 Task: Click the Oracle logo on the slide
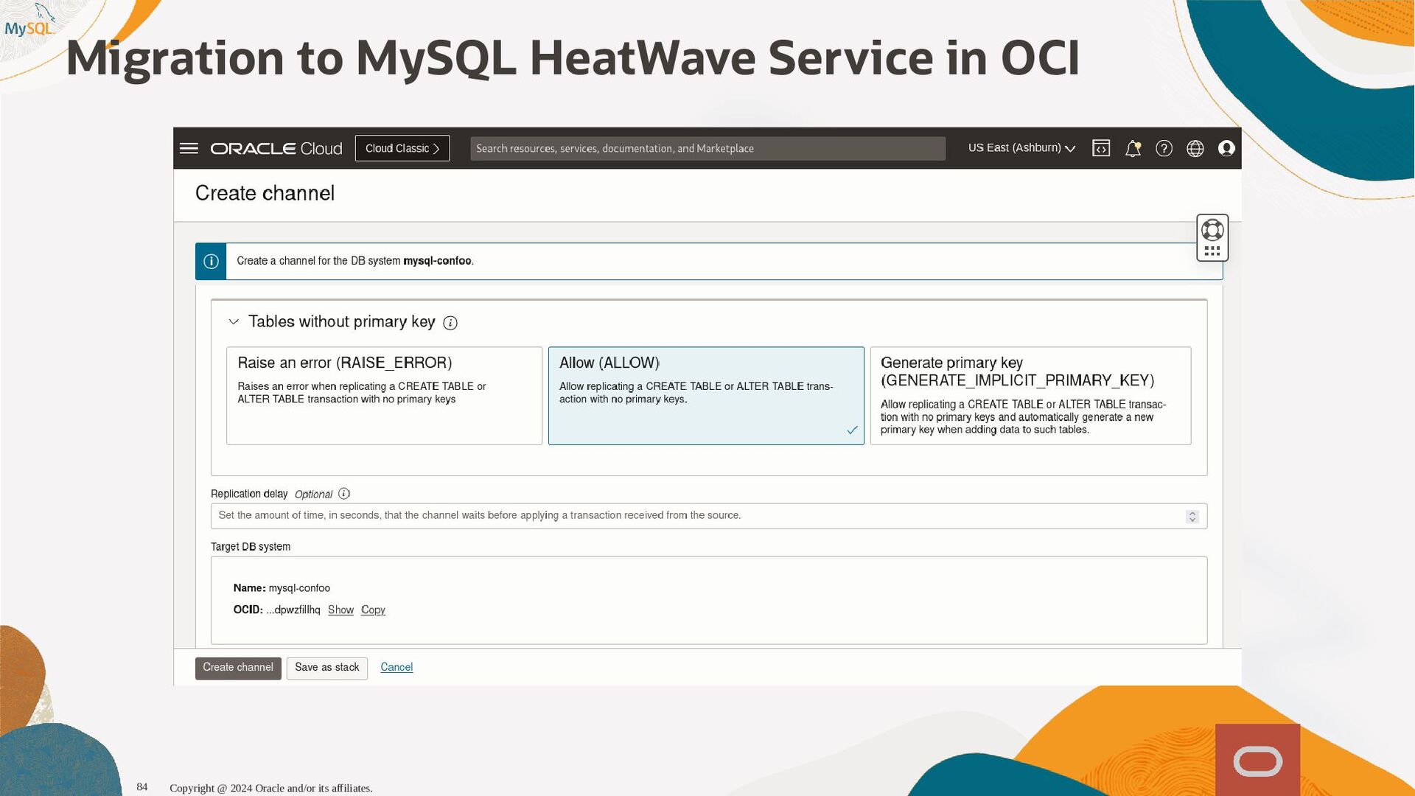(1257, 760)
